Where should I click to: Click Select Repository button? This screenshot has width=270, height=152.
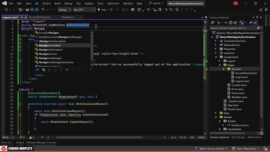[x=246, y=149]
